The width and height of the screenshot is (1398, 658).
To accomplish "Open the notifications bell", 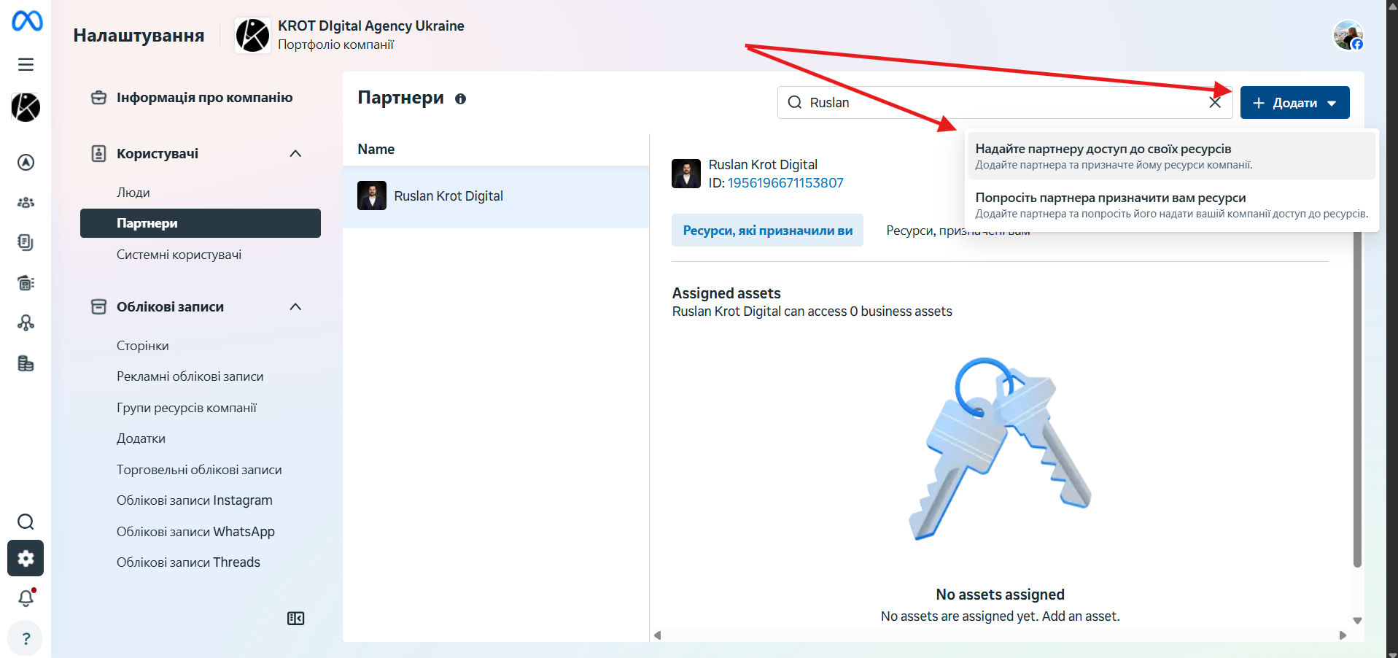I will [x=26, y=598].
